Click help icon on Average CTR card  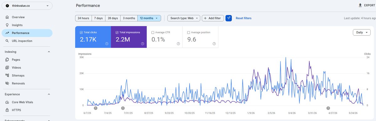(x=178, y=44)
